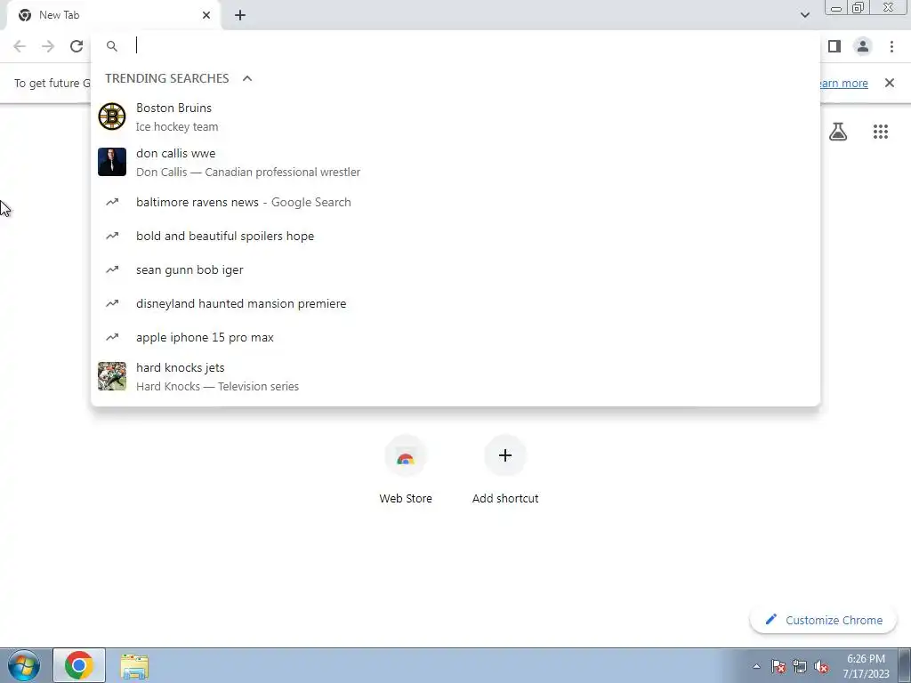Collapse the Trending Searches section

point(247,78)
